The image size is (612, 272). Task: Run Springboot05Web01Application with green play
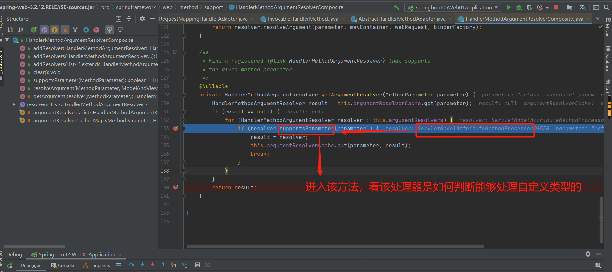click(509, 7)
